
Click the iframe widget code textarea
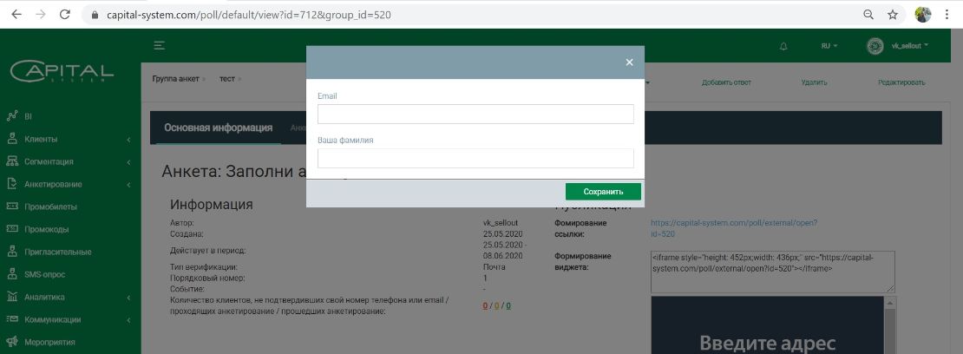(773, 272)
